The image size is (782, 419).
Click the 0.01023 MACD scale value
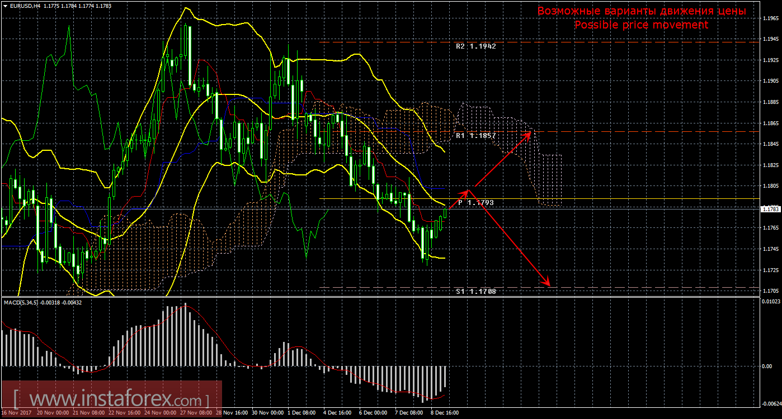(770, 302)
